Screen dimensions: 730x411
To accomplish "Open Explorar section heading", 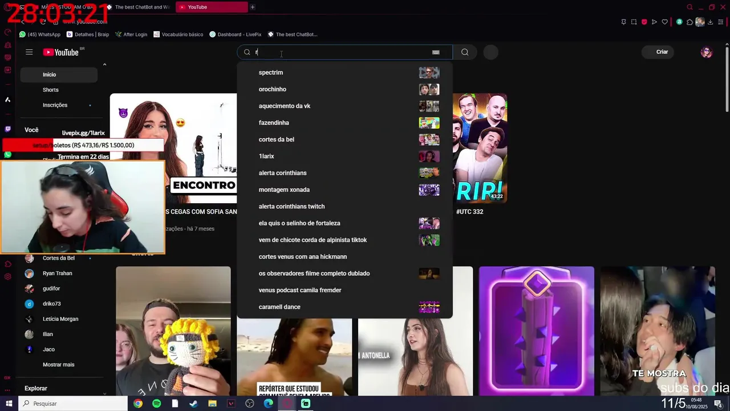I will click(36, 388).
